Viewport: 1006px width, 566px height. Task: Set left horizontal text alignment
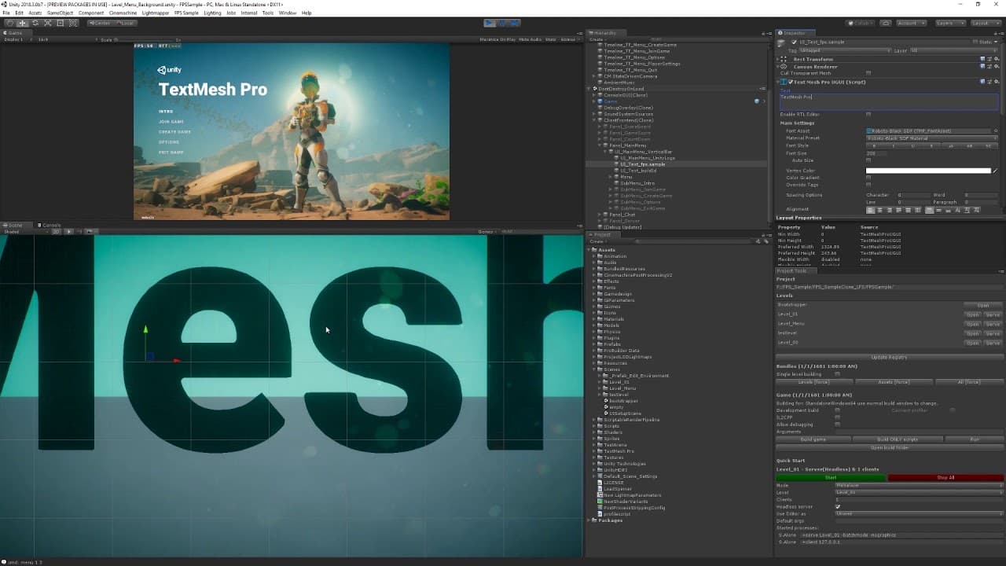click(x=871, y=210)
